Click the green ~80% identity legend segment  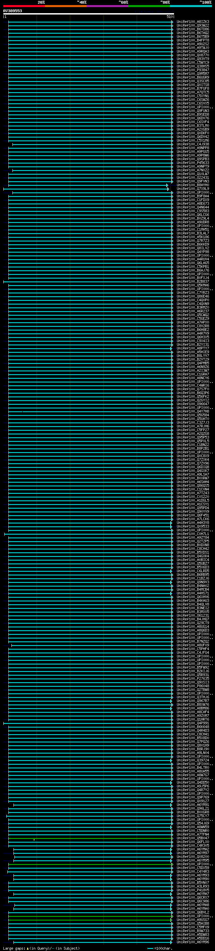(x=149, y=6)
